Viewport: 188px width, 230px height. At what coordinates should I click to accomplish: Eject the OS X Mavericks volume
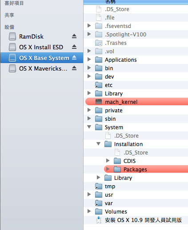click(74, 68)
